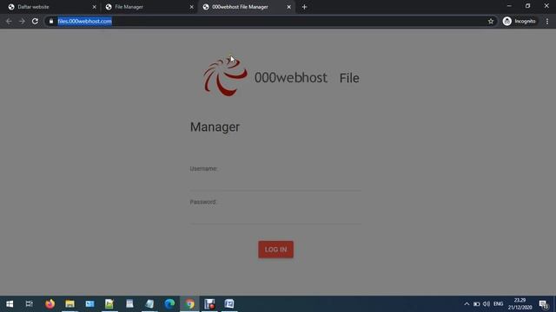556x312 pixels.
Task: Close the 000webhost File Manager tab
Action: (x=288, y=7)
